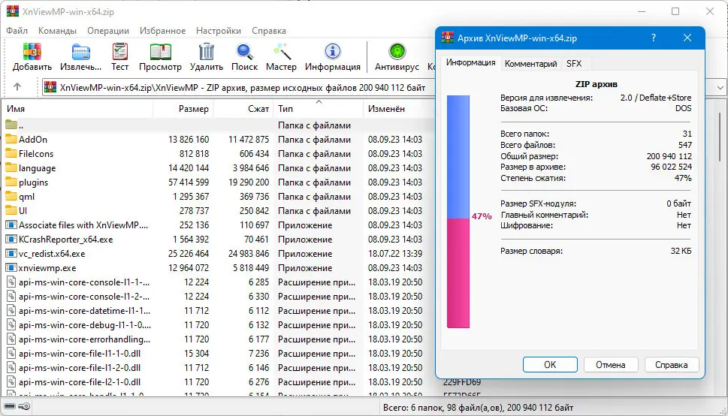
Task: Open the Настройки menu
Action: click(x=219, y=31)
